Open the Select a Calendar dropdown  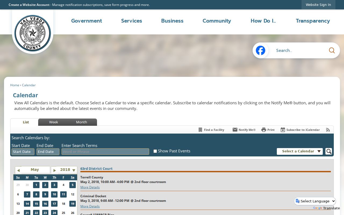(x=300, y=151)
